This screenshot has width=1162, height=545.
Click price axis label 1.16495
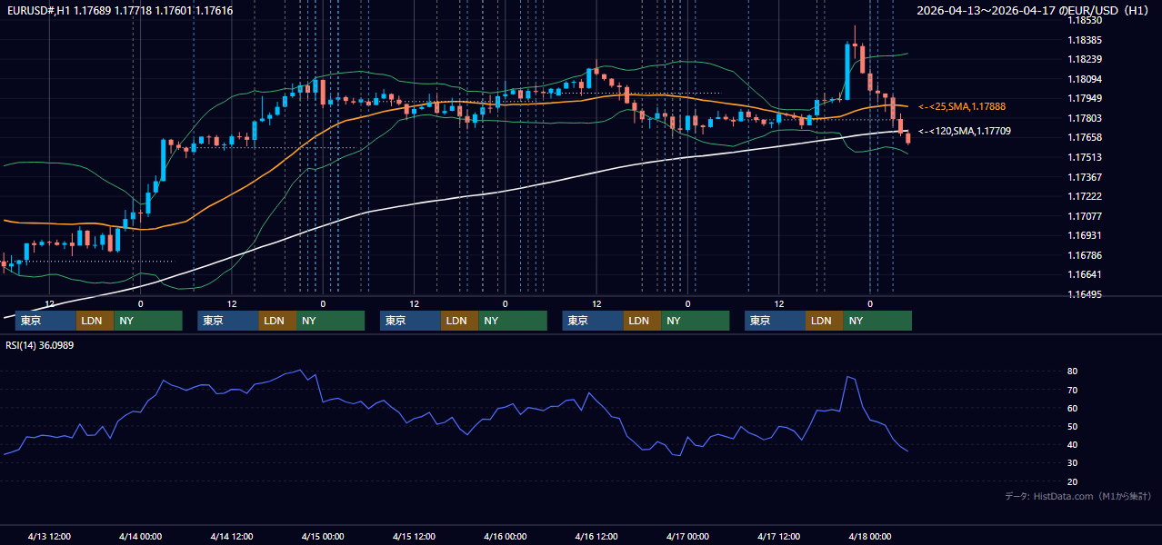click(1085, 294)
